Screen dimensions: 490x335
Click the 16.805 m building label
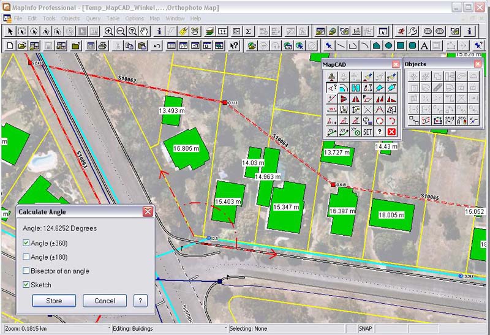(186, 148)
